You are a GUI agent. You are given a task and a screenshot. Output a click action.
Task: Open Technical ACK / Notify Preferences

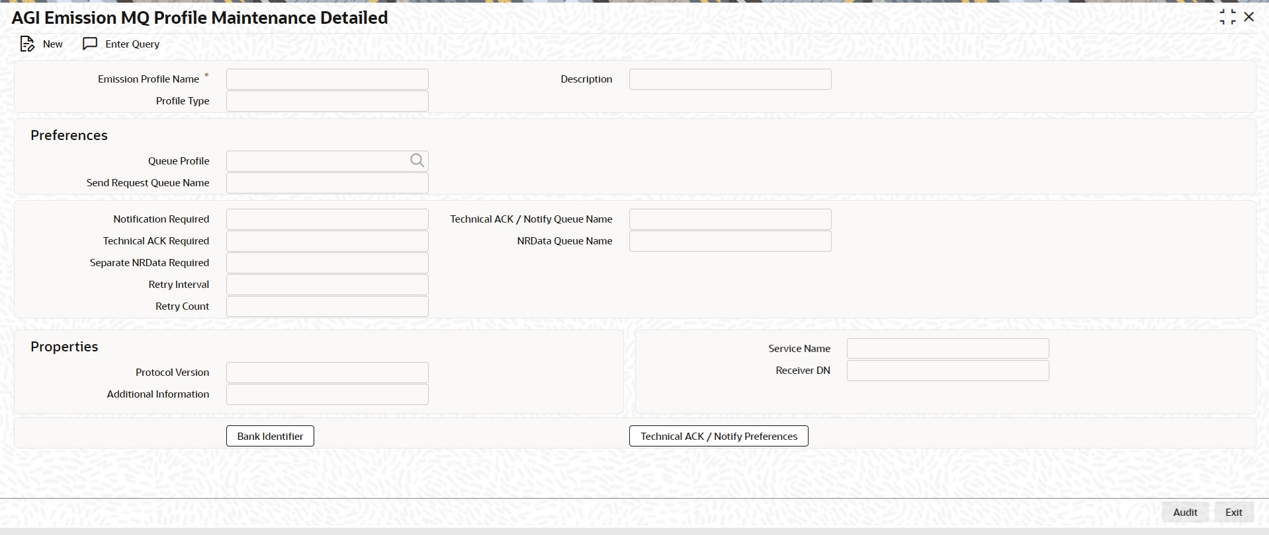tap(719, 436)
